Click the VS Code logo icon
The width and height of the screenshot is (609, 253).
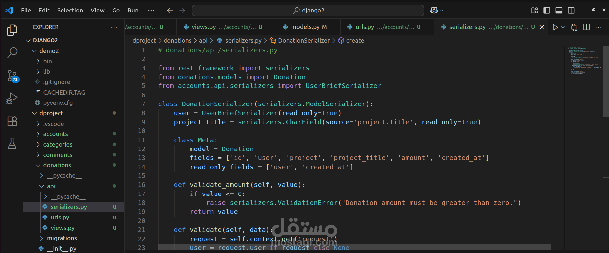click(x=9, y=10)
